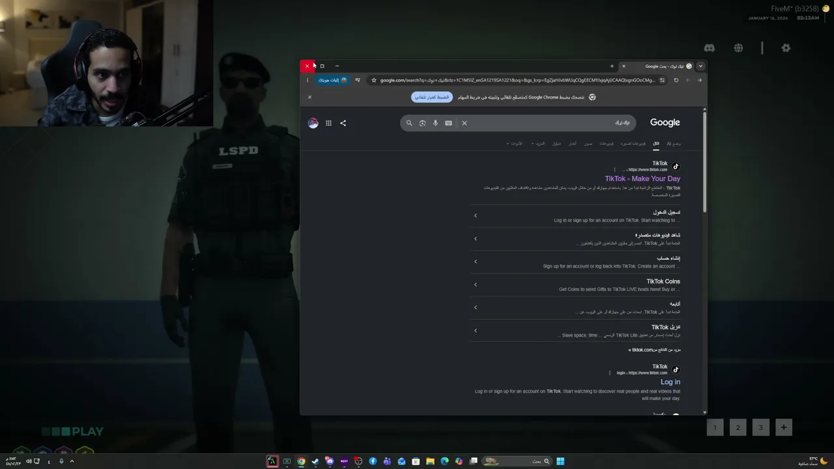Viewport: 834px width, 469px height.
Task: Reload the page in Chrome
Action: tap(676, 80)
